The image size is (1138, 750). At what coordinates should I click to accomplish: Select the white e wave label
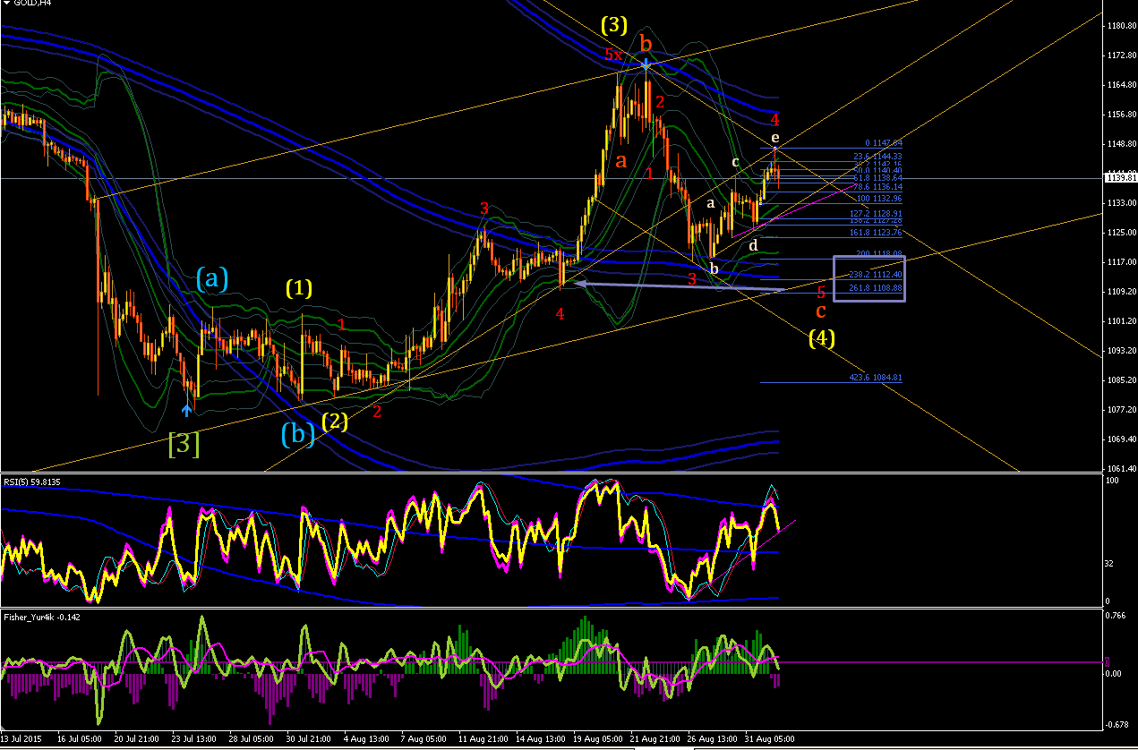(775, 137)
